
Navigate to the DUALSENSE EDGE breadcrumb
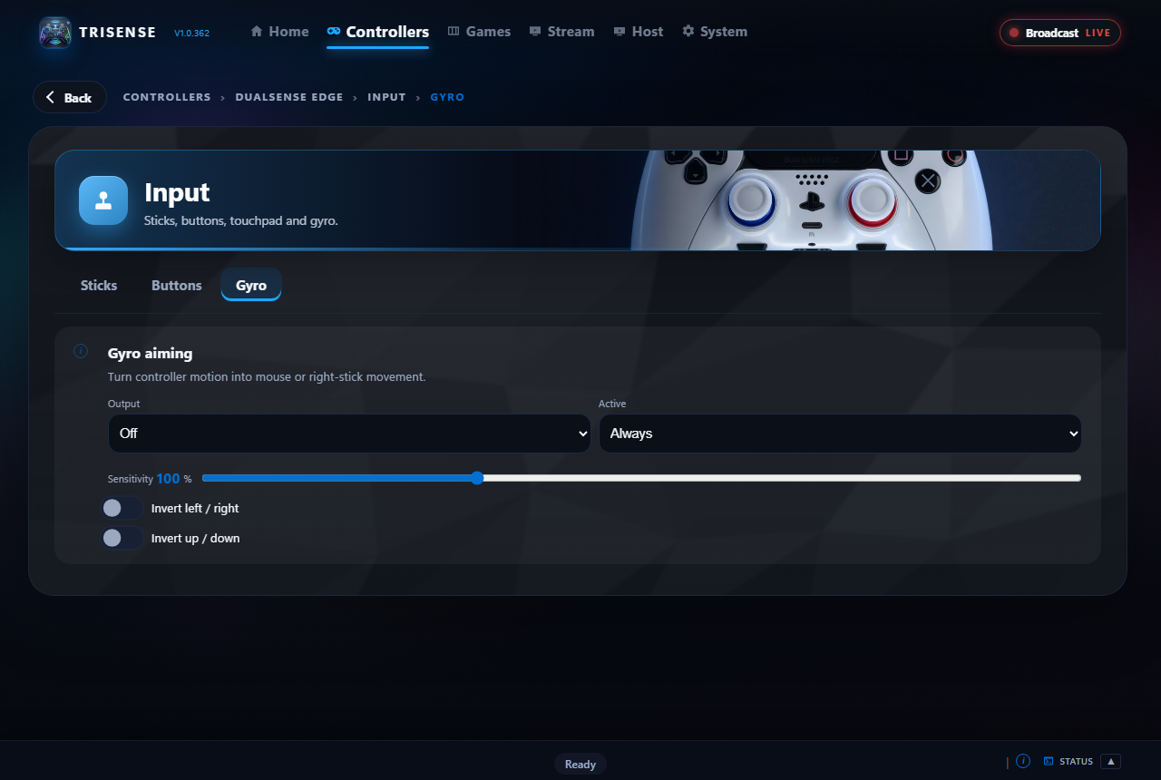tap(289, 97)
